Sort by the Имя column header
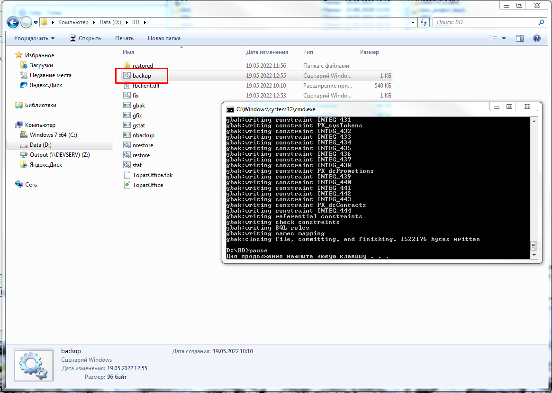 coord(128,52)
